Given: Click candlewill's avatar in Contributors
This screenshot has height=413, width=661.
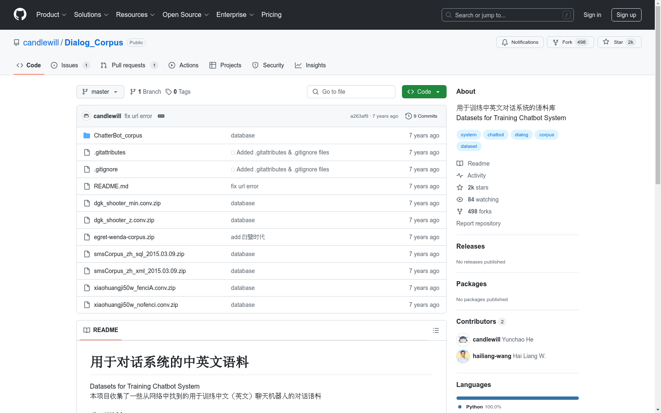Looking at the screenshot, I should [463, 339].
